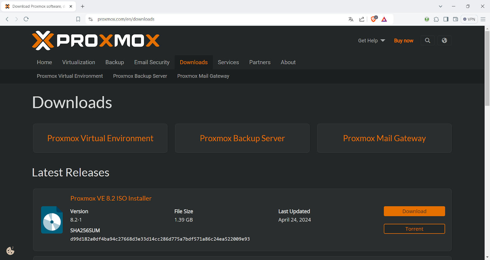Reload the page
The width and height of the screenshot is (490, 260).
[26, 19]
